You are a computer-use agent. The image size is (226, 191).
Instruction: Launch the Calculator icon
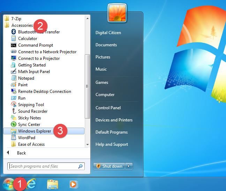click(x=14, y=38)
